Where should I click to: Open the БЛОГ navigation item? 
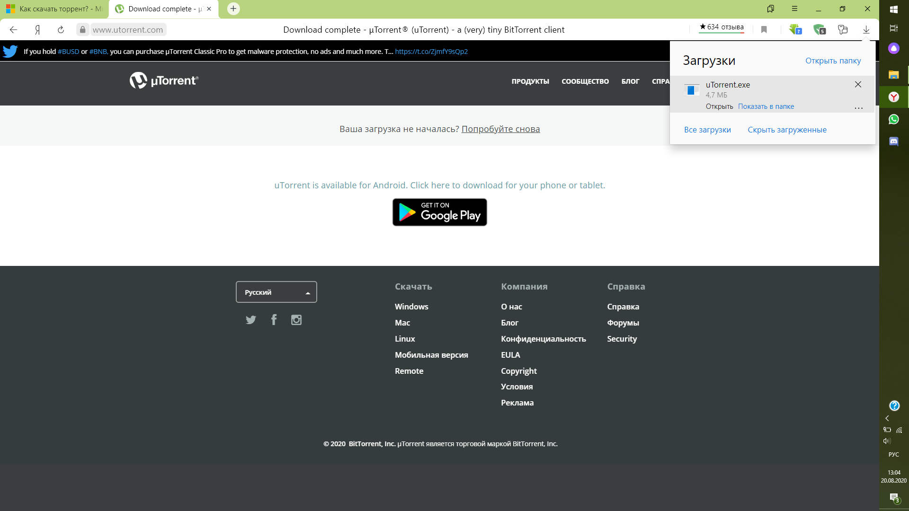pos(630,81)
